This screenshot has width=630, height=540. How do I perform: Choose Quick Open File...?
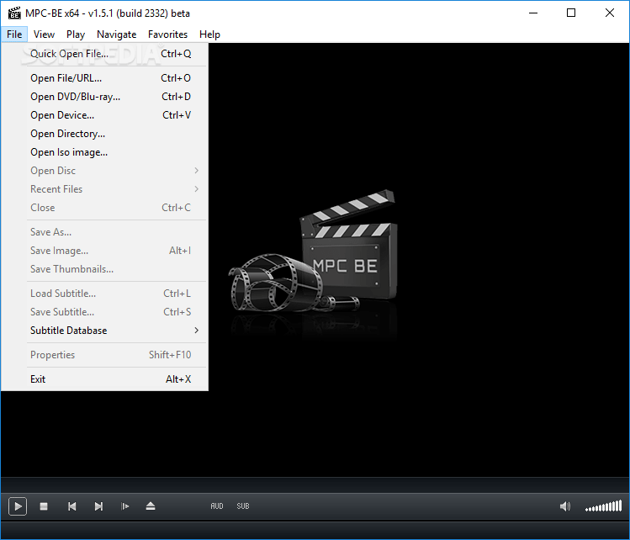coord(104,54)
